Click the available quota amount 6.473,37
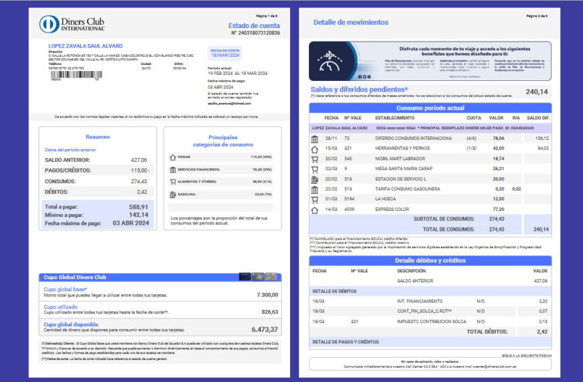The height and width of the screenshot is (382, 583). (265, 329)
